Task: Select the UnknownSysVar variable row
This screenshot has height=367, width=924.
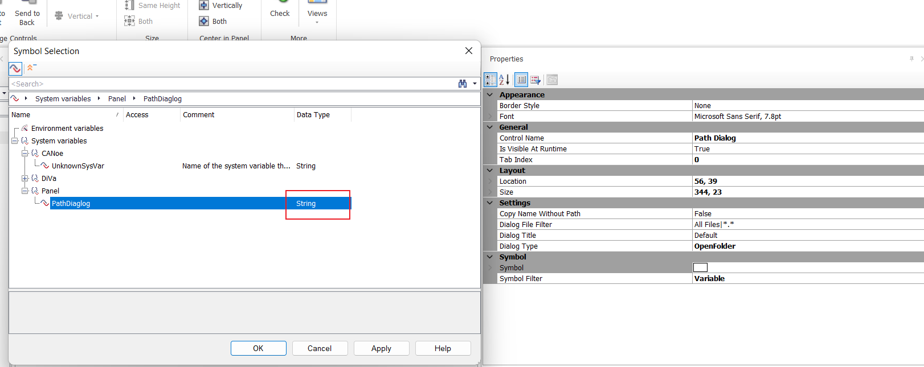Action: pos(78,166)
